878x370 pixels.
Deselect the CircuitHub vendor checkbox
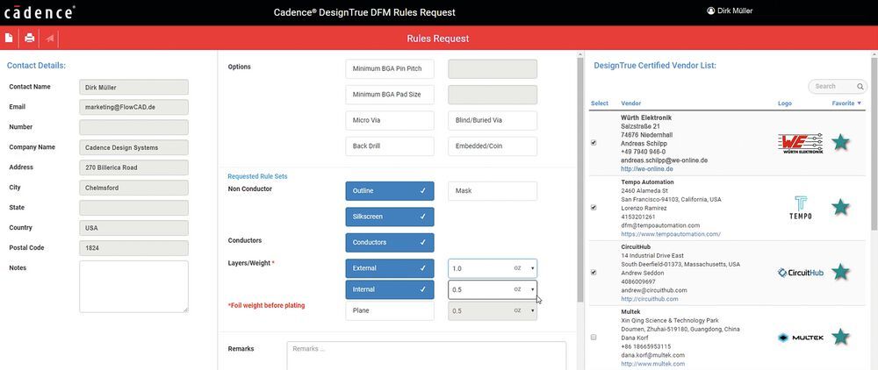click(x=594, y=273)
